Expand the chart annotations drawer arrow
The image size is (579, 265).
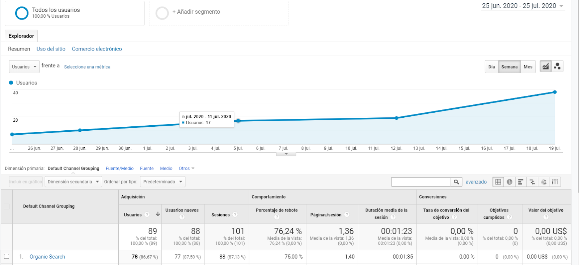click(286, 154)
